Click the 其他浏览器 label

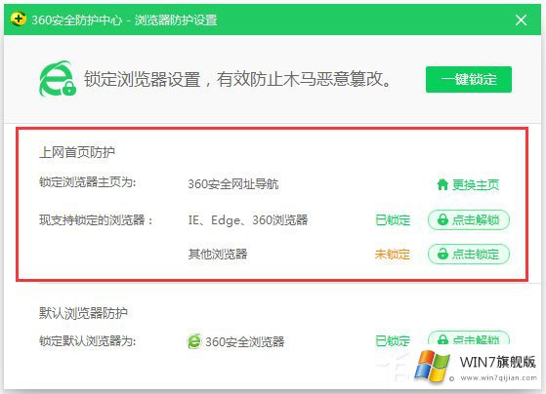click(x=218, y=255)
